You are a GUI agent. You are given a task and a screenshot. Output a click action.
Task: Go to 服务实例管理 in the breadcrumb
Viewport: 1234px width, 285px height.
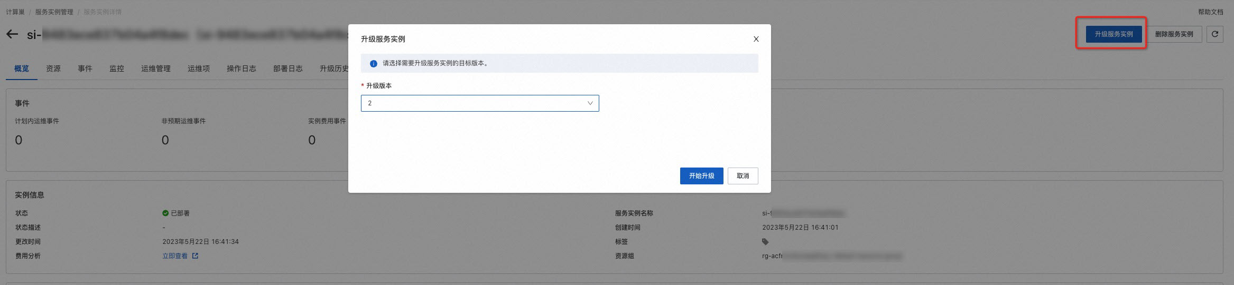[54, 12]
